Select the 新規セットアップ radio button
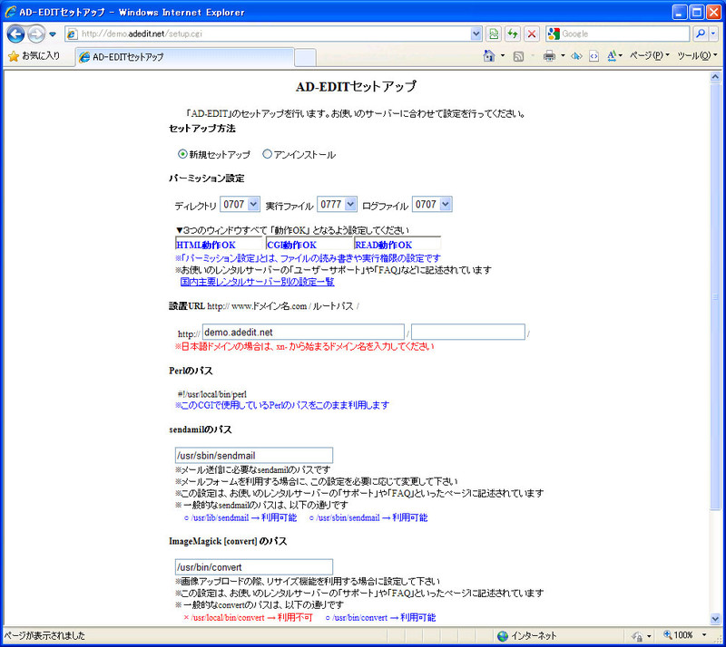Image resolution: width=726 pixels, height=647 pixels. coord(182,154)
